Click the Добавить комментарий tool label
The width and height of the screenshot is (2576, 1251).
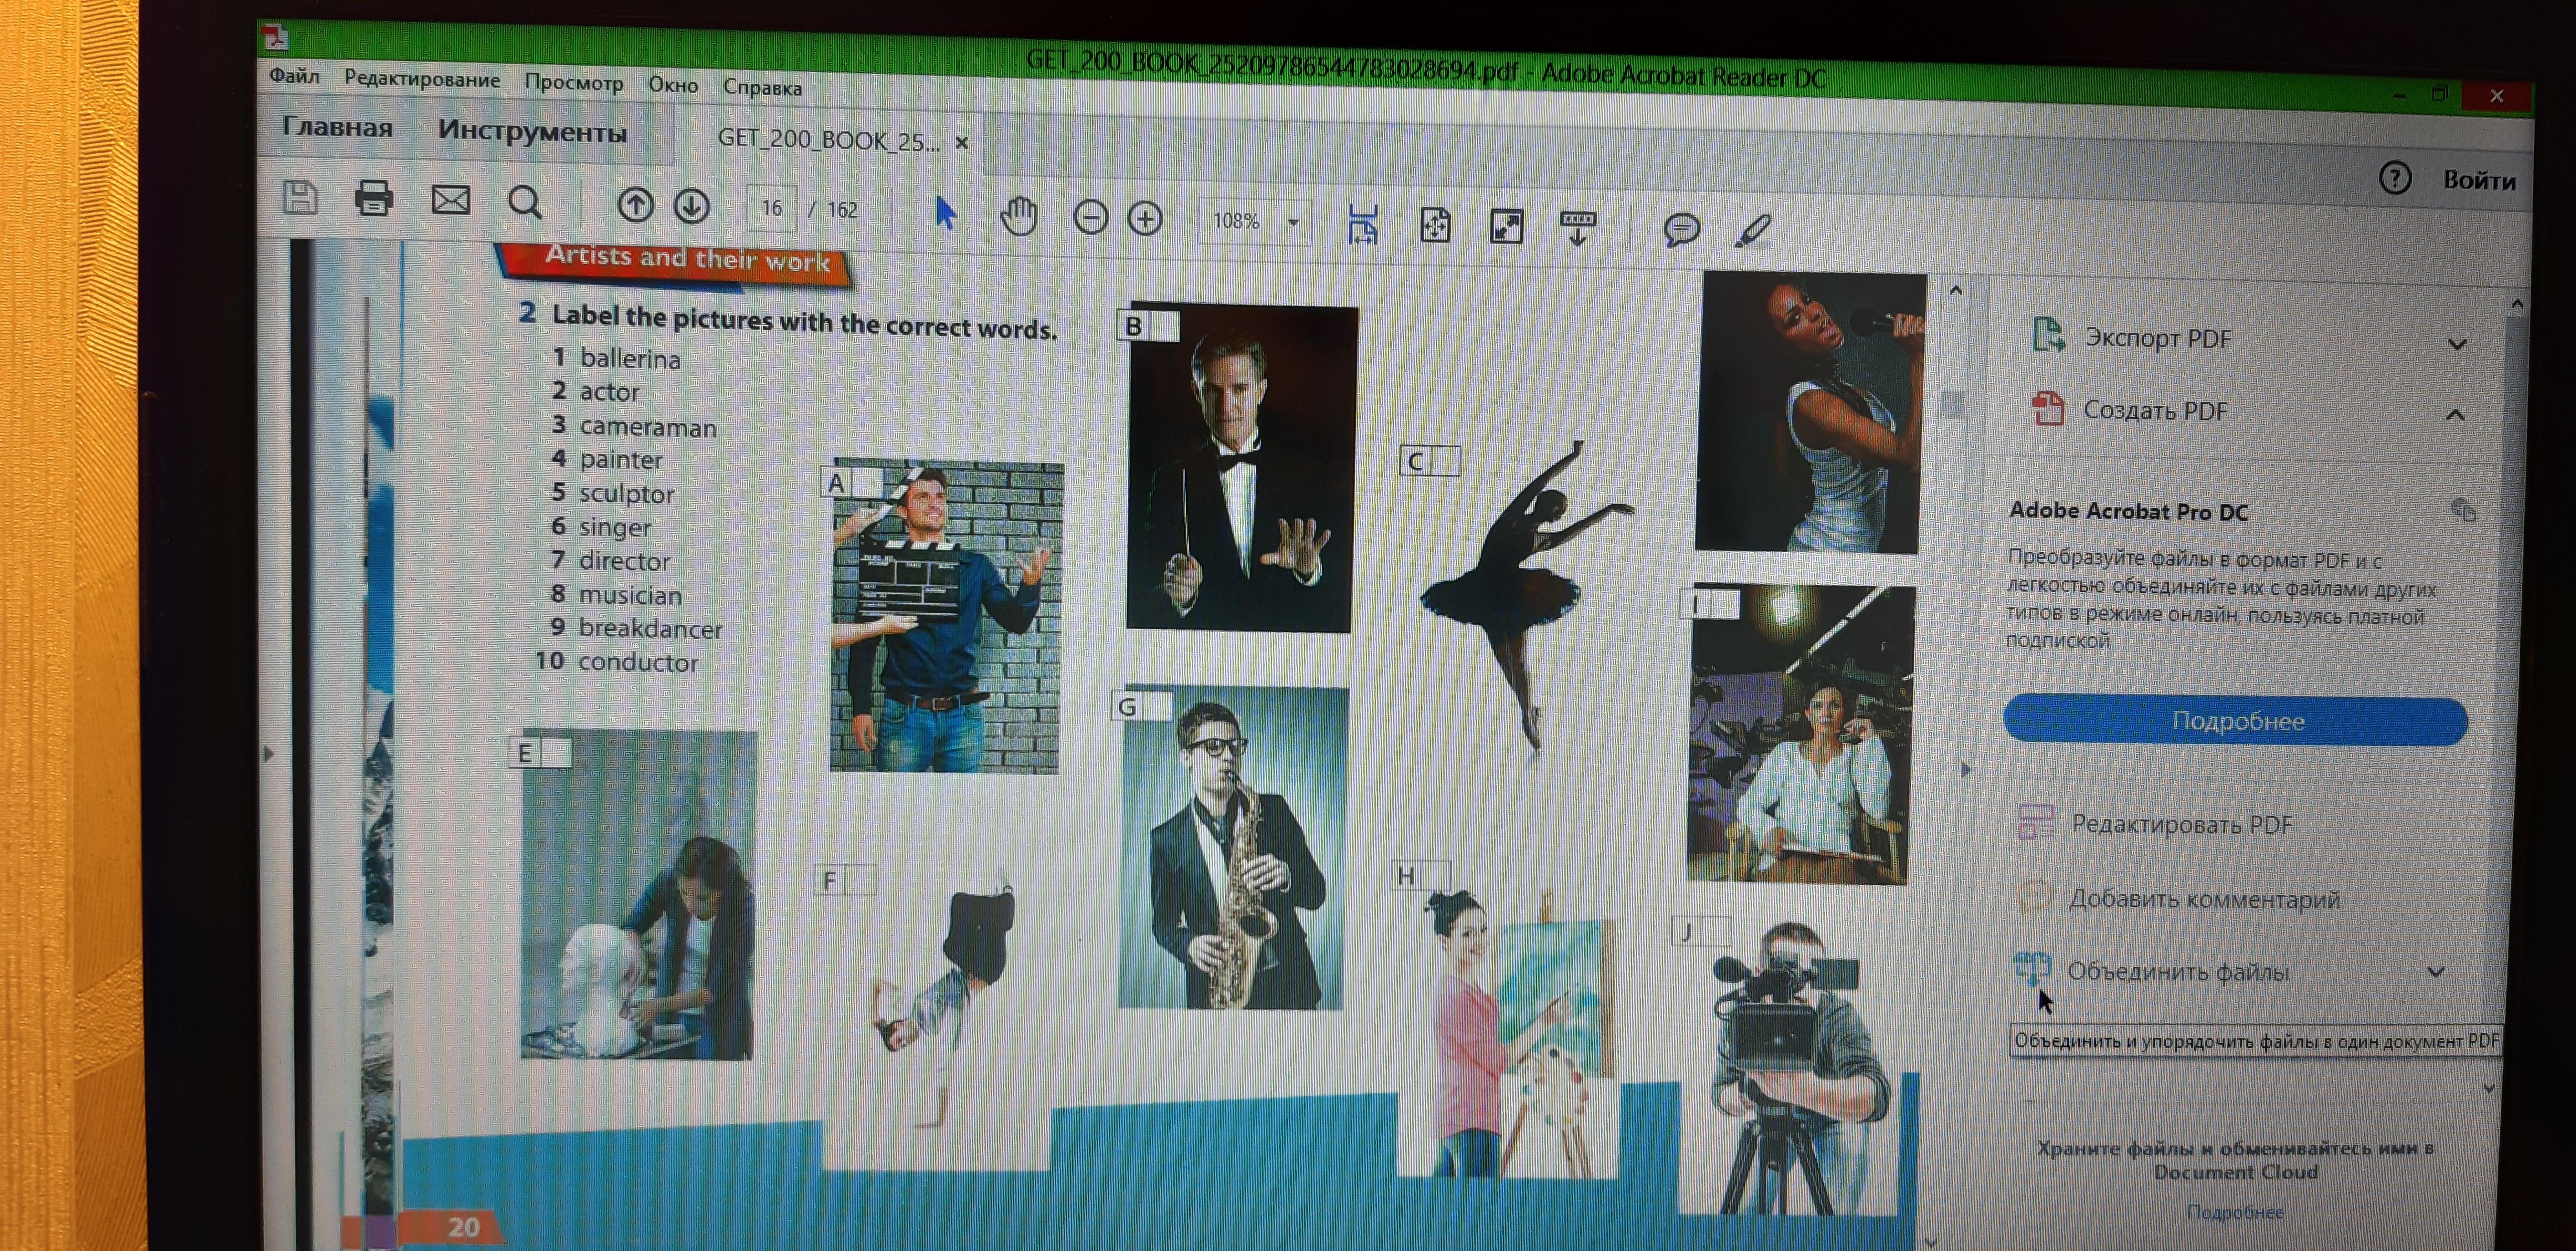pos(2204,898)
